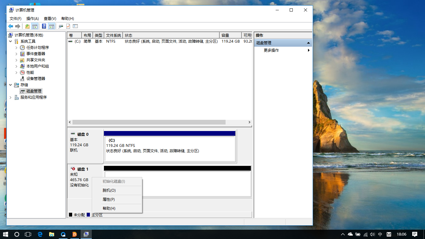The image size is (425, 239).
Task: Click the volume list scroll left arrow
Action: [70, 122]
